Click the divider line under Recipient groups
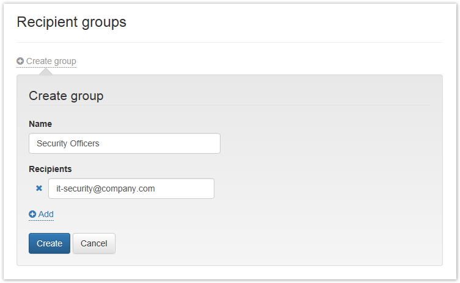 tap(229, 42)
